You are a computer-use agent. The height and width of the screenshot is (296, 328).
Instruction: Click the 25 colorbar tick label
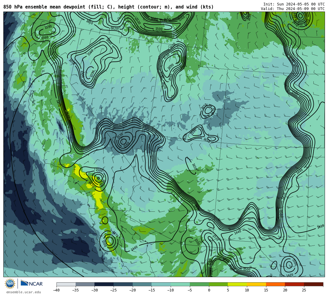tap(304, 290)
